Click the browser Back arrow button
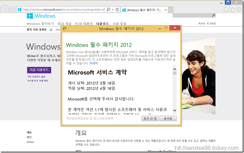Screen dimensions: 244x153 tap(5, 10)
